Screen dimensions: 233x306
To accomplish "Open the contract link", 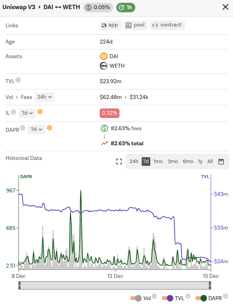I will pos(167,25).
